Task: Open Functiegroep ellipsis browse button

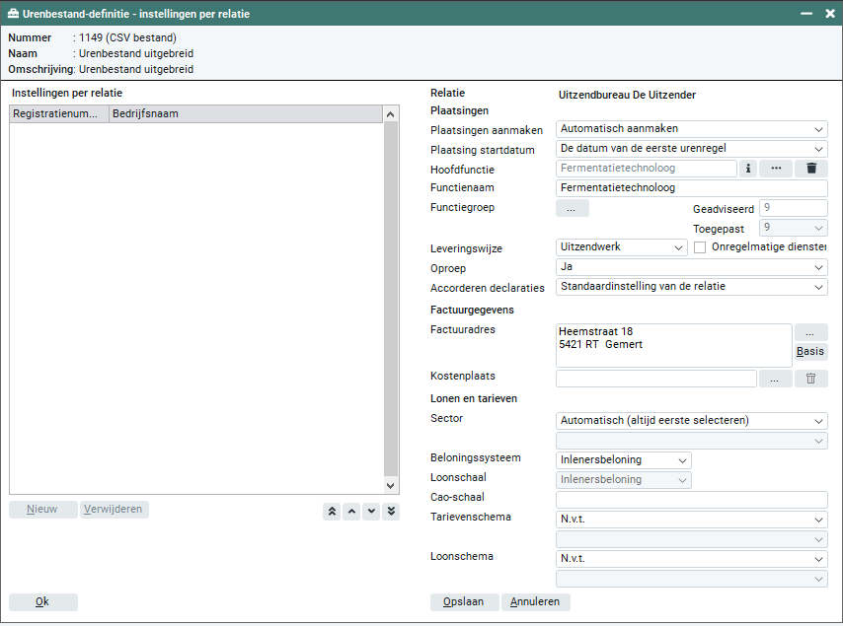Action: [573, 208]
